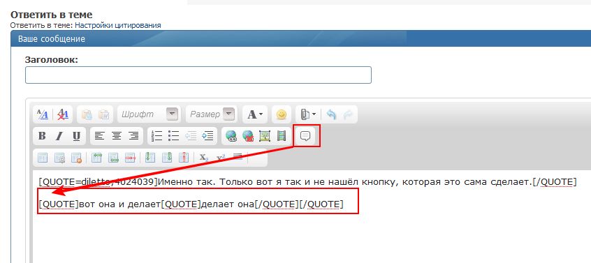The image size is (591, 263).
Task: Switch editor mode with the A/A icon
Action: tap(43, 114)
